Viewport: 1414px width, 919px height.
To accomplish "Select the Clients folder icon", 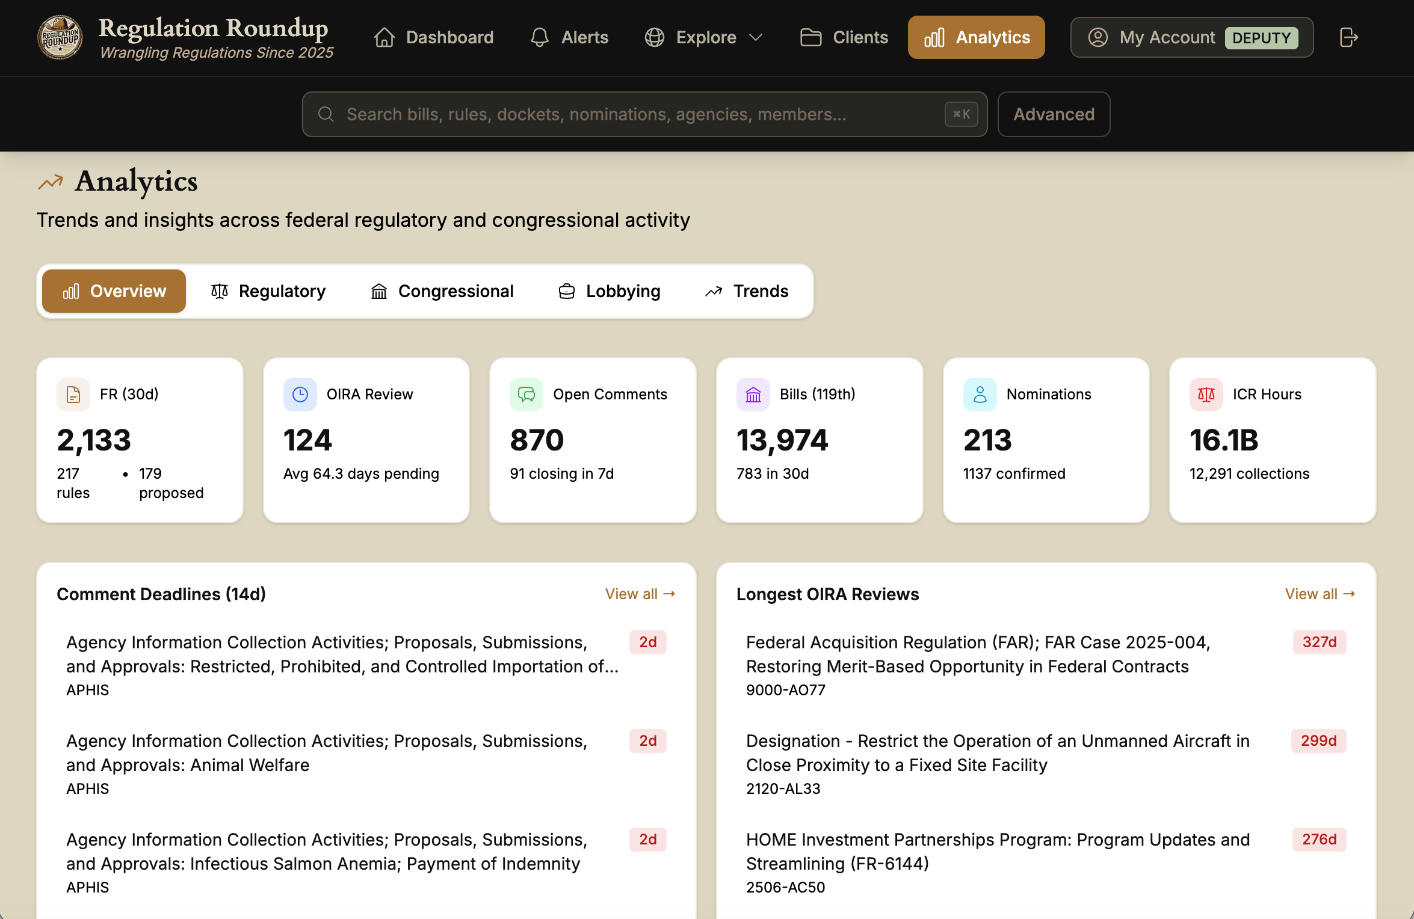I will click(x=810, y=37).
